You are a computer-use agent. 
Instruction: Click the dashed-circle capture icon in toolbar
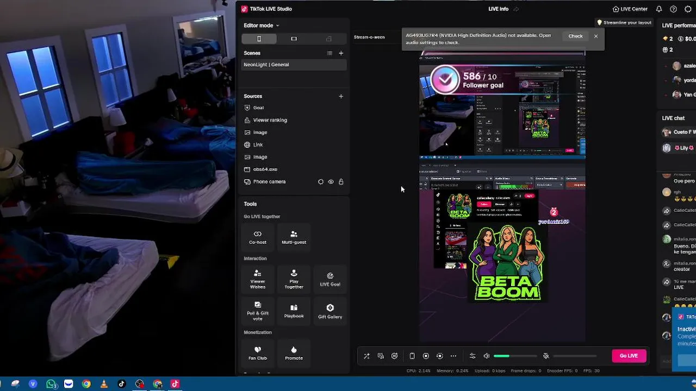click(x=440, y=356)
